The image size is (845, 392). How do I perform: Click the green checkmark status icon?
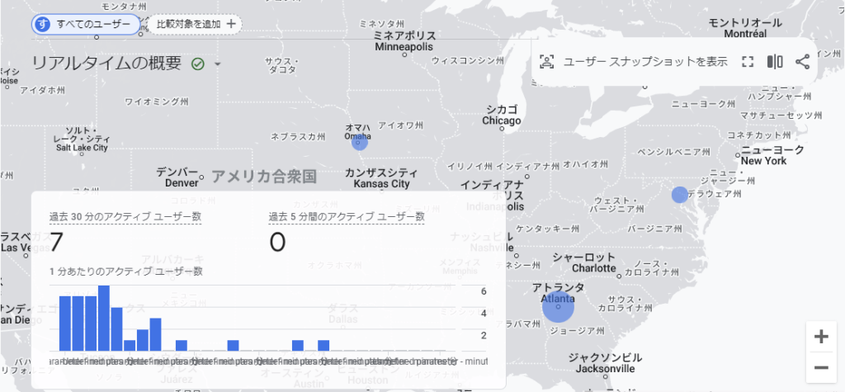point(198,64)
